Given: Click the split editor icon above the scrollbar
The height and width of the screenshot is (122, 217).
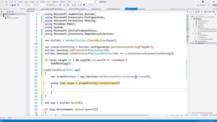Looking at the screenshot, I should (188, 12).
